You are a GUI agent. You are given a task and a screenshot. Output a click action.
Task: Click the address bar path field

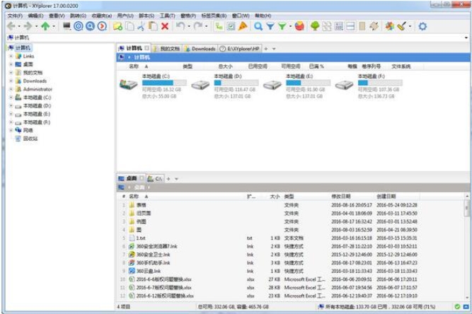tap(235, 37)
